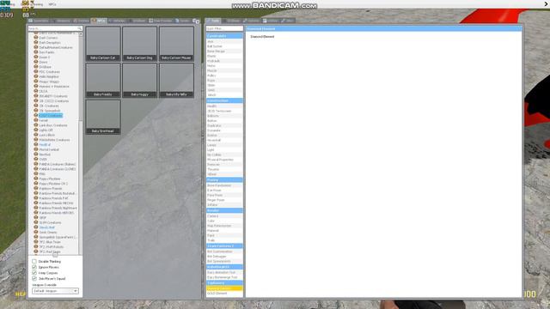
Task: Click the icon beside Rainbow Friends FAT
Action: (36, 198)
